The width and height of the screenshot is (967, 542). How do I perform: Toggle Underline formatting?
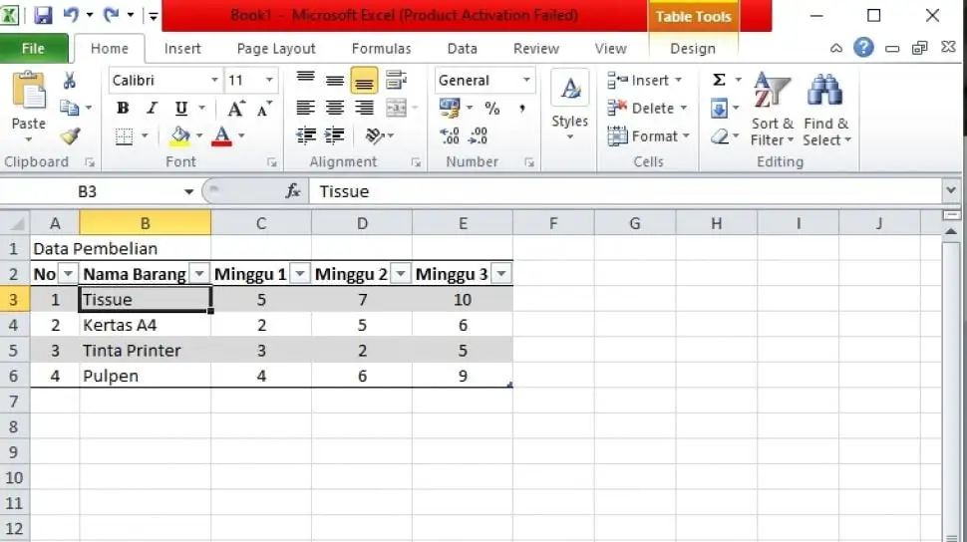point(180,108)
